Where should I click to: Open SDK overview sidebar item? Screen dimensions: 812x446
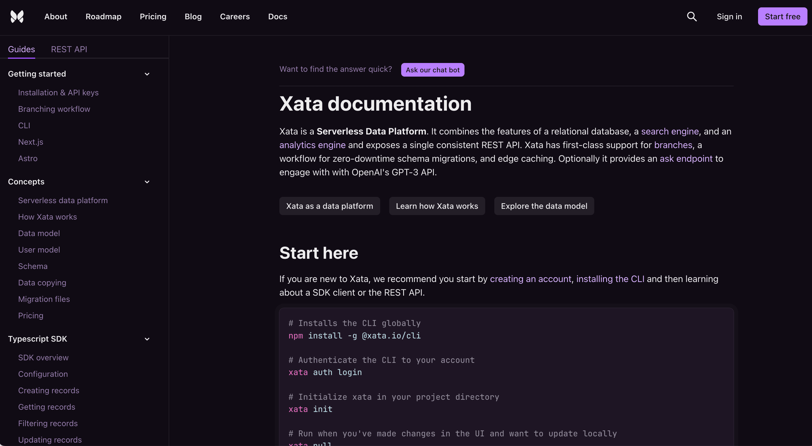43,357
